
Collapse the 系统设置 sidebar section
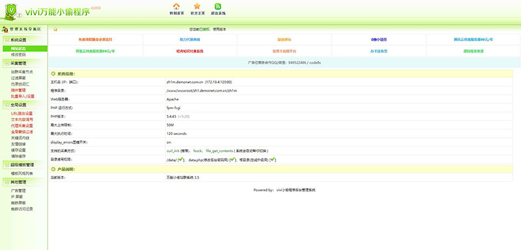tap(7, 40)
